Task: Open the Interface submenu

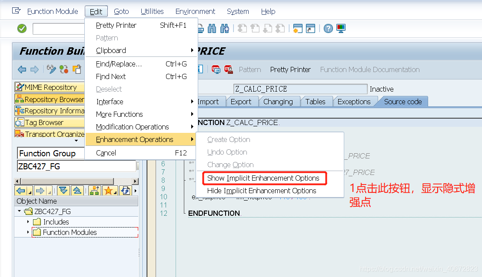Action: tap(141, 102)
